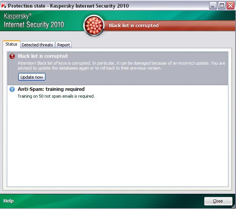Click the Update now button
Viewport: 236px width, 209px height.
pos(32,77)
